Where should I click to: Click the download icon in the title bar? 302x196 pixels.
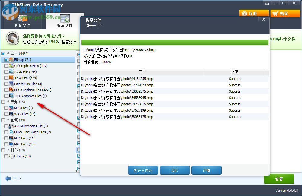[267, 3]
